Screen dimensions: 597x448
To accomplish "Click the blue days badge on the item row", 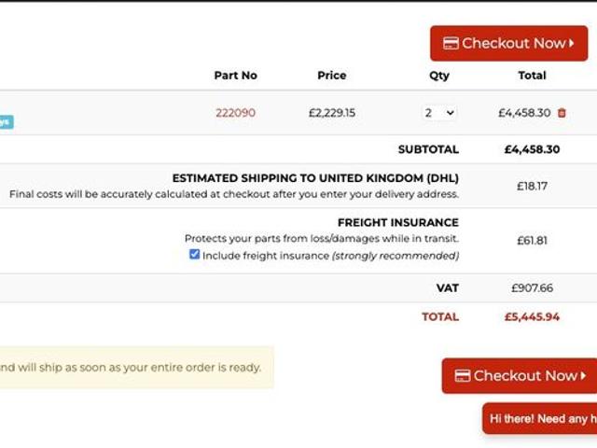I will (6, 121).
